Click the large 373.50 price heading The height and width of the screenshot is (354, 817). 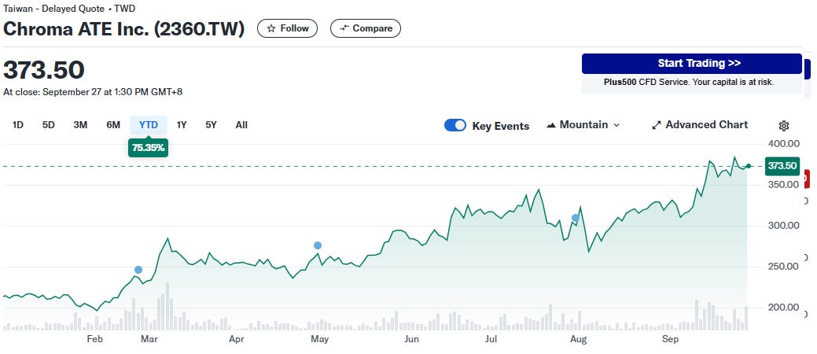pyautogui.click(x=44, y=70)
